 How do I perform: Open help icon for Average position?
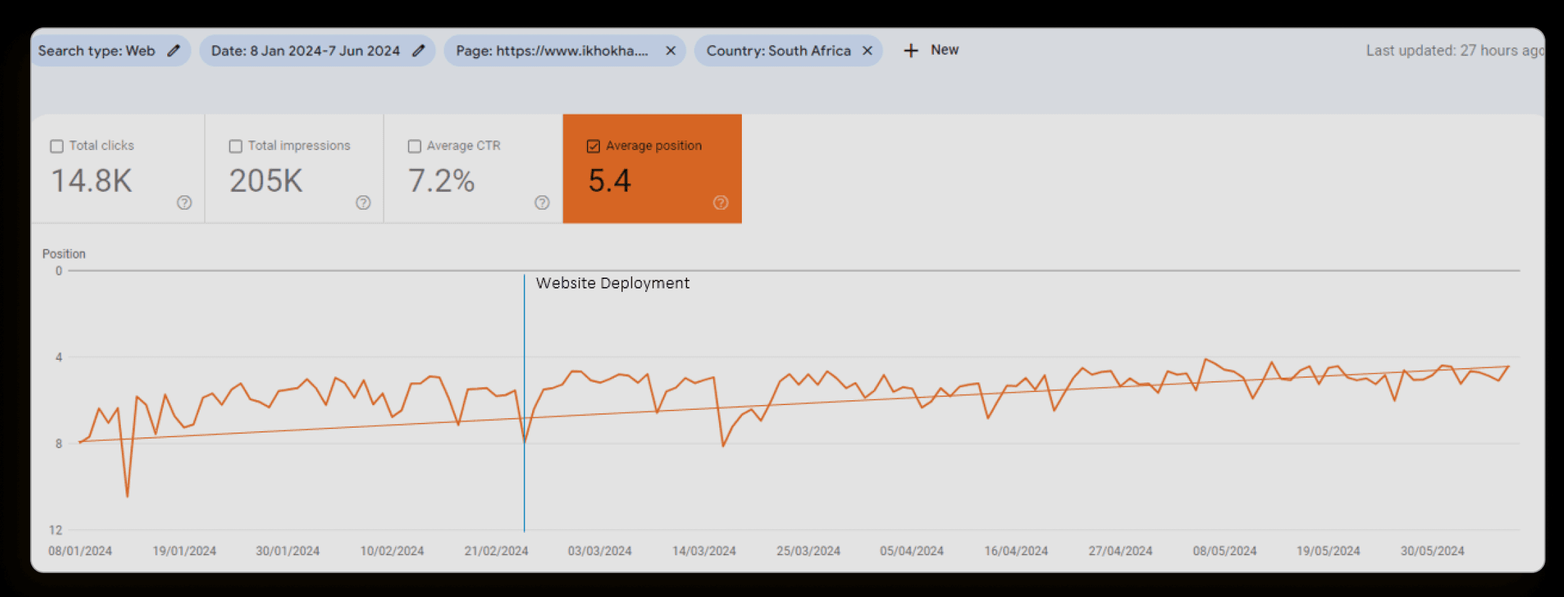(721, 202)
